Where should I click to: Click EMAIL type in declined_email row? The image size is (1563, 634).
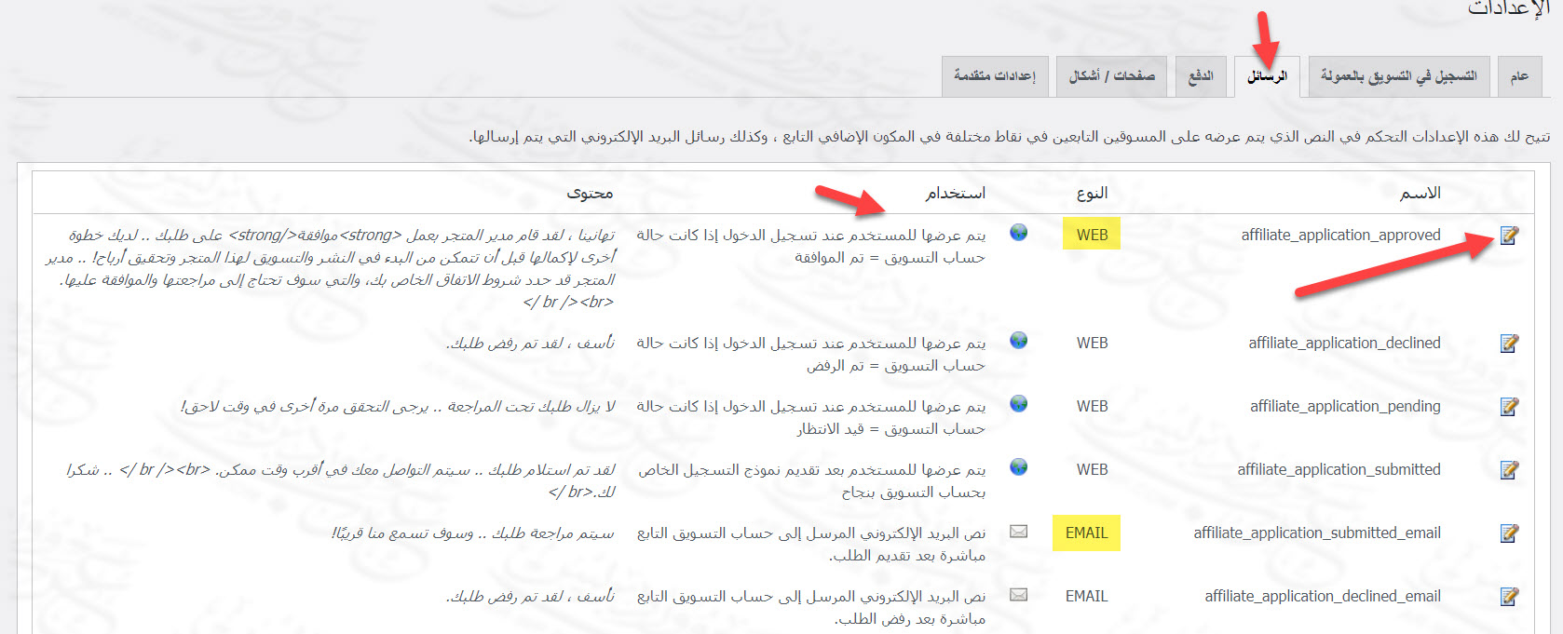tap(1086, 597)
